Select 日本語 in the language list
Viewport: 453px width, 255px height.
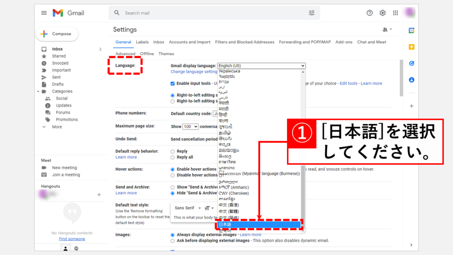(259, 225)
